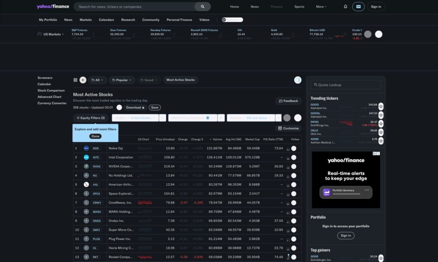Open notifications bell icon
The image size is (438, 262).
click(x=345, y=7)
